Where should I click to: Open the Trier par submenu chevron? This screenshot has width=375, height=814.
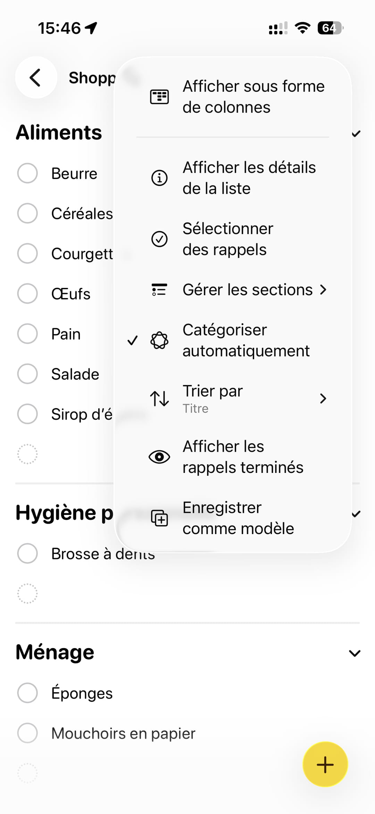pyautogui.click(x=323, y=398)
